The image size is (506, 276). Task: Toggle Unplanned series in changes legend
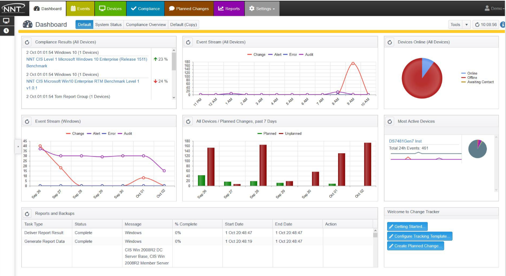click(x=290, y=133)
